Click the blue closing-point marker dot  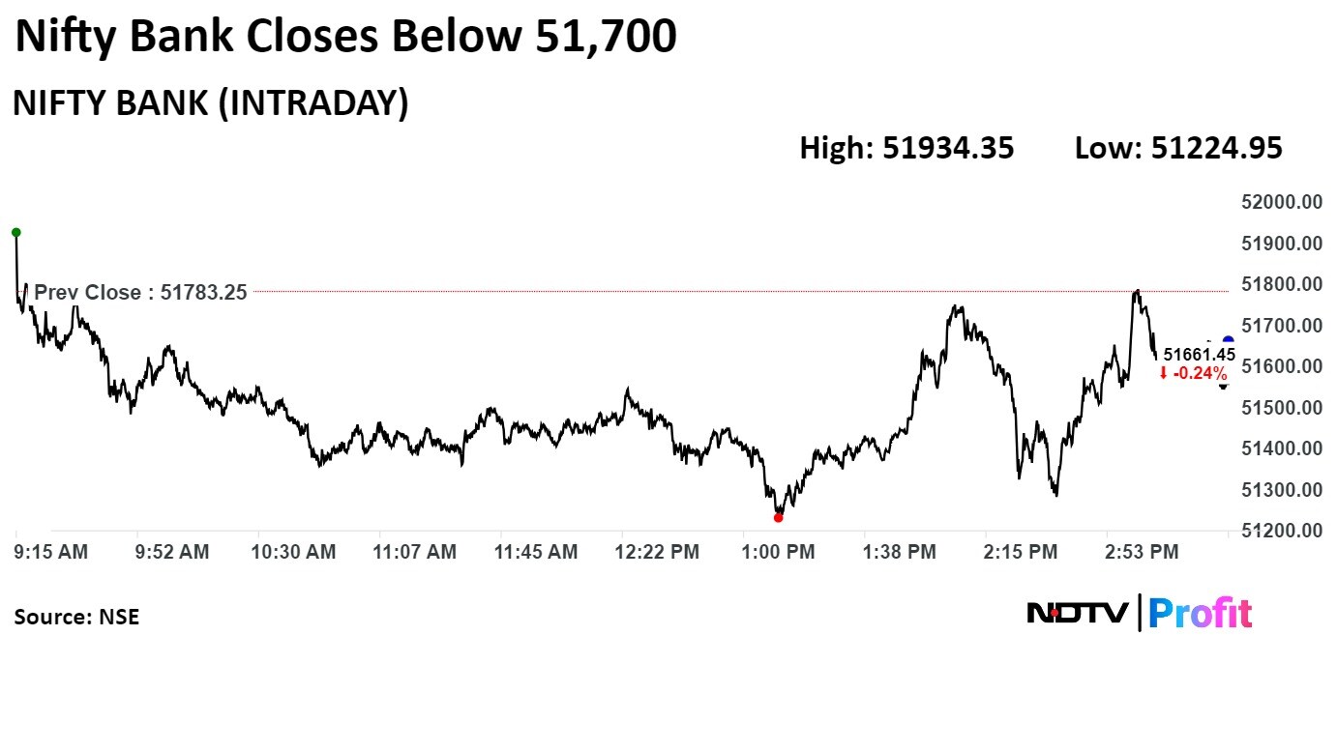coord(1228,340)
